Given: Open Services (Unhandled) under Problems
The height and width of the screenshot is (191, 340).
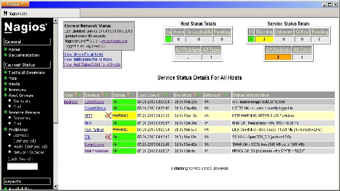Looking at the screenshot, I should point(25,138).
